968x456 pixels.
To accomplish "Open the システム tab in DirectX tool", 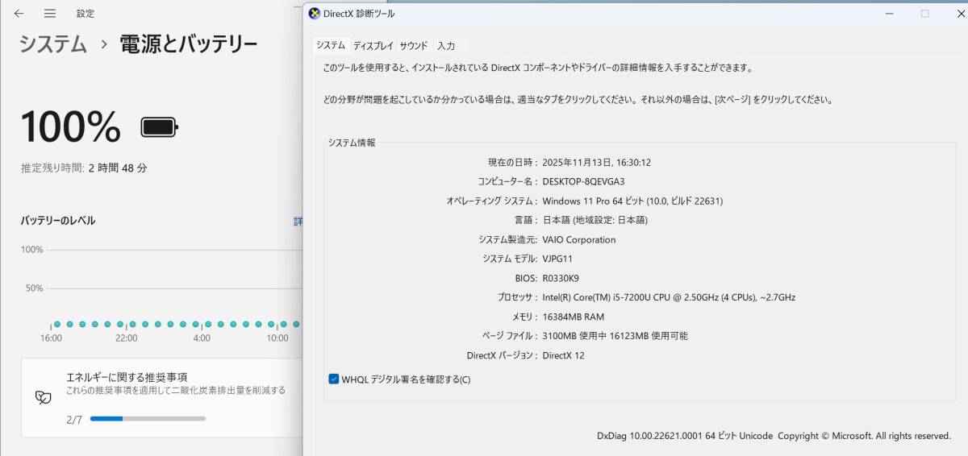I will click(x=330, y=45).
